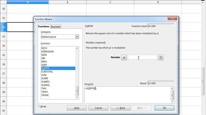
Task: Select row 33 header
Action: (x=4, y=36)
